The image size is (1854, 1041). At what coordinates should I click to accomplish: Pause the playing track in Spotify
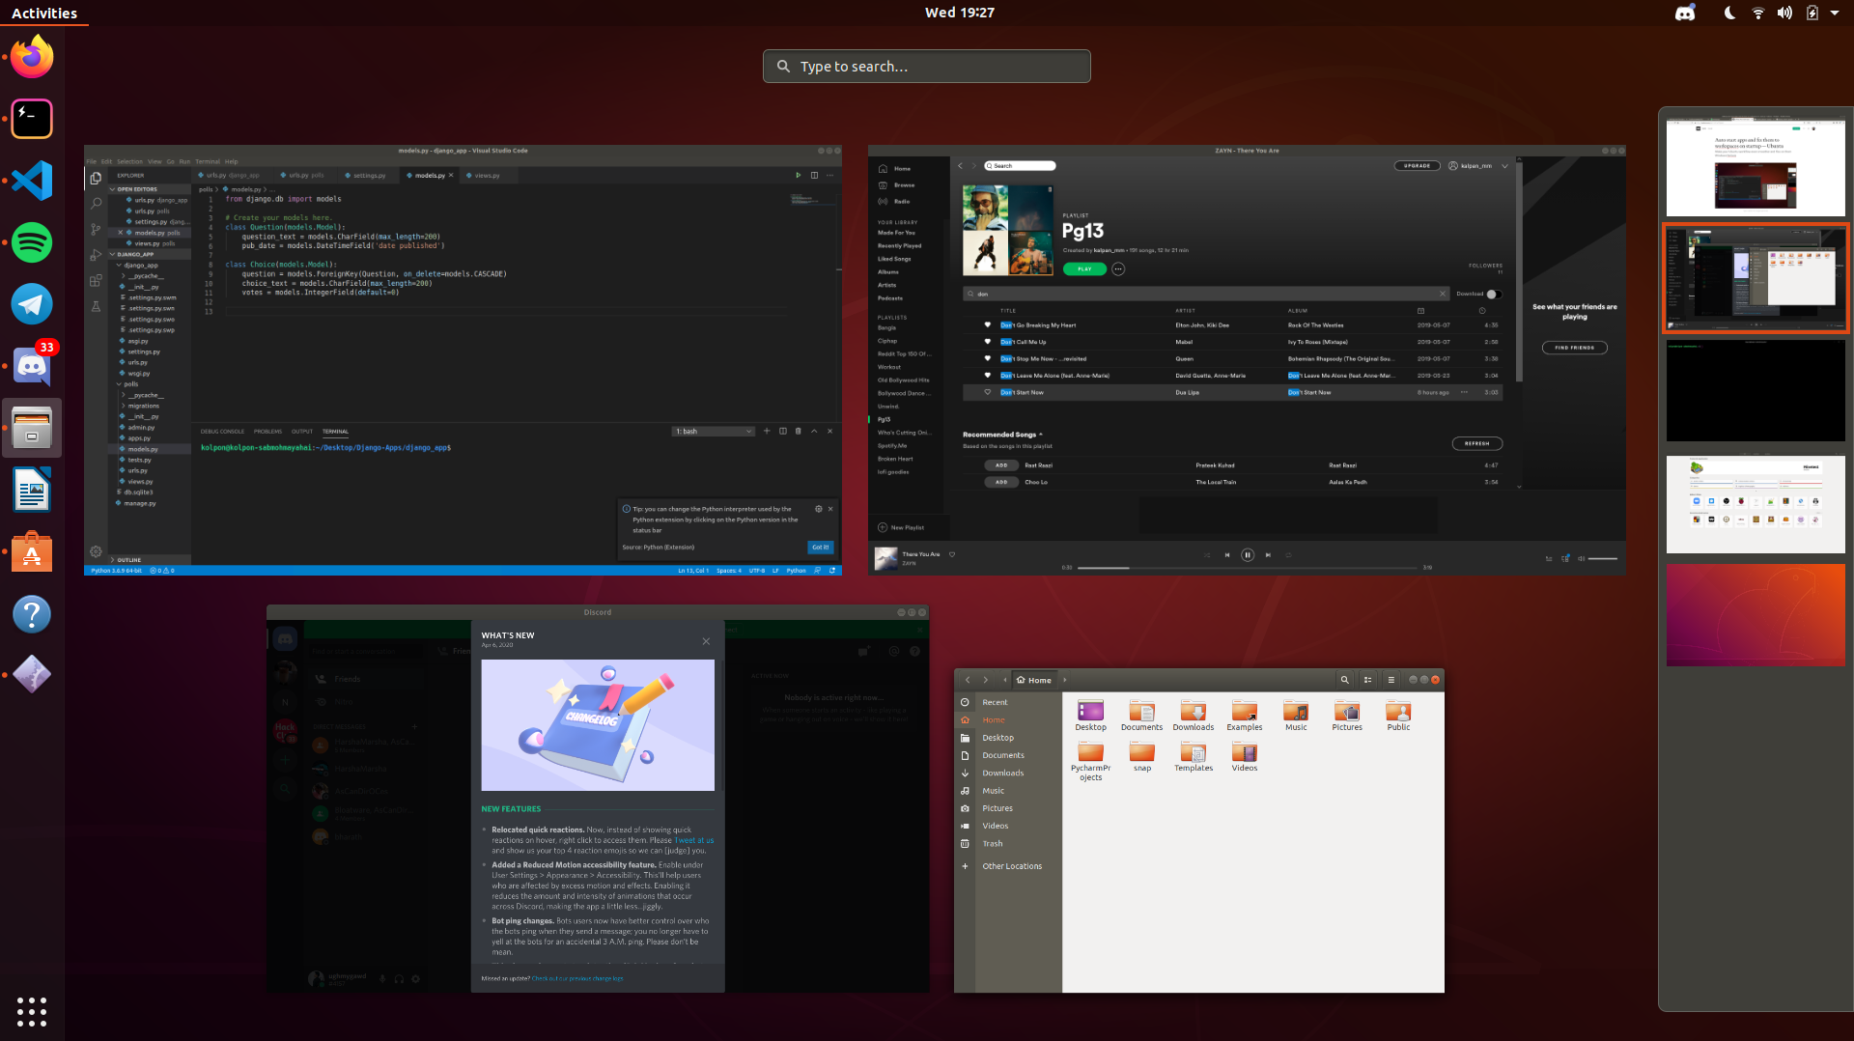click(x=1248, y=554)
